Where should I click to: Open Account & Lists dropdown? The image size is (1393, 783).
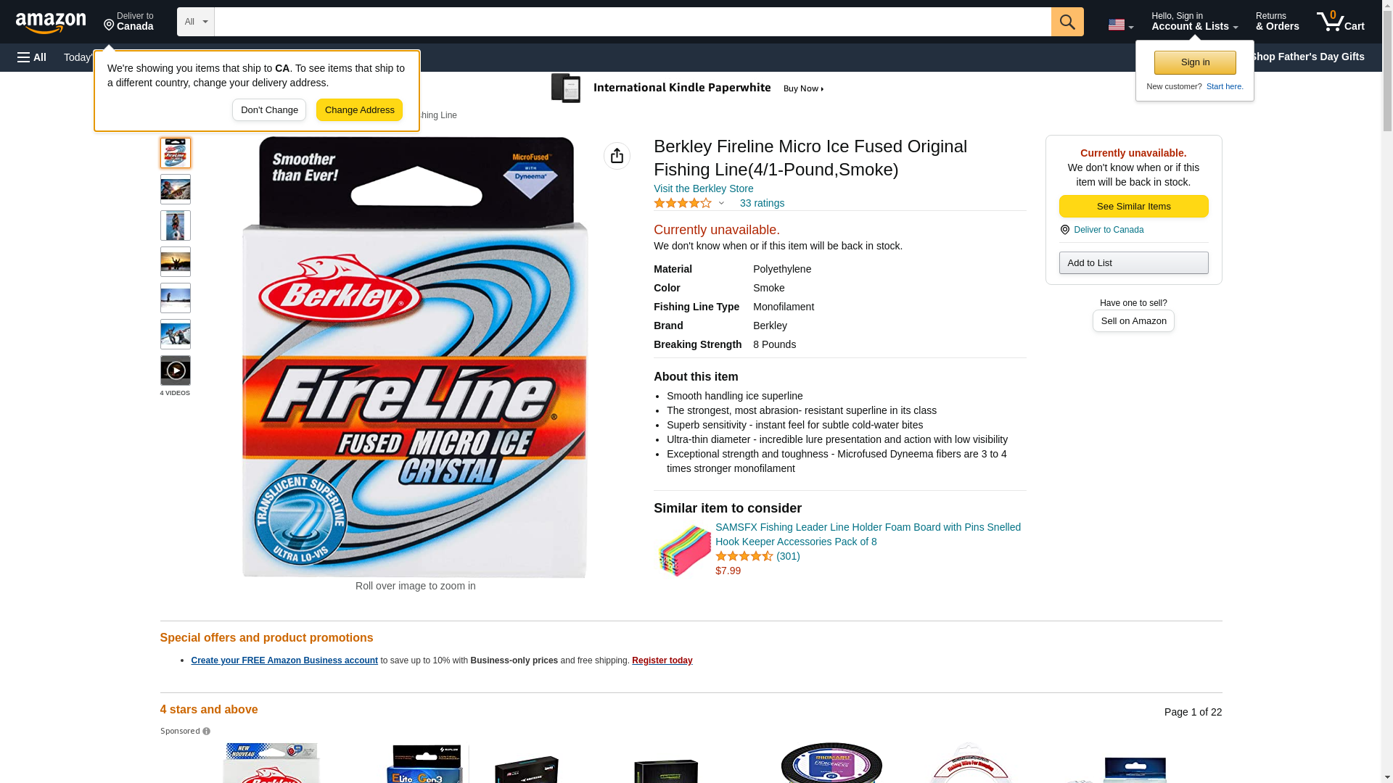point(1194,22)
